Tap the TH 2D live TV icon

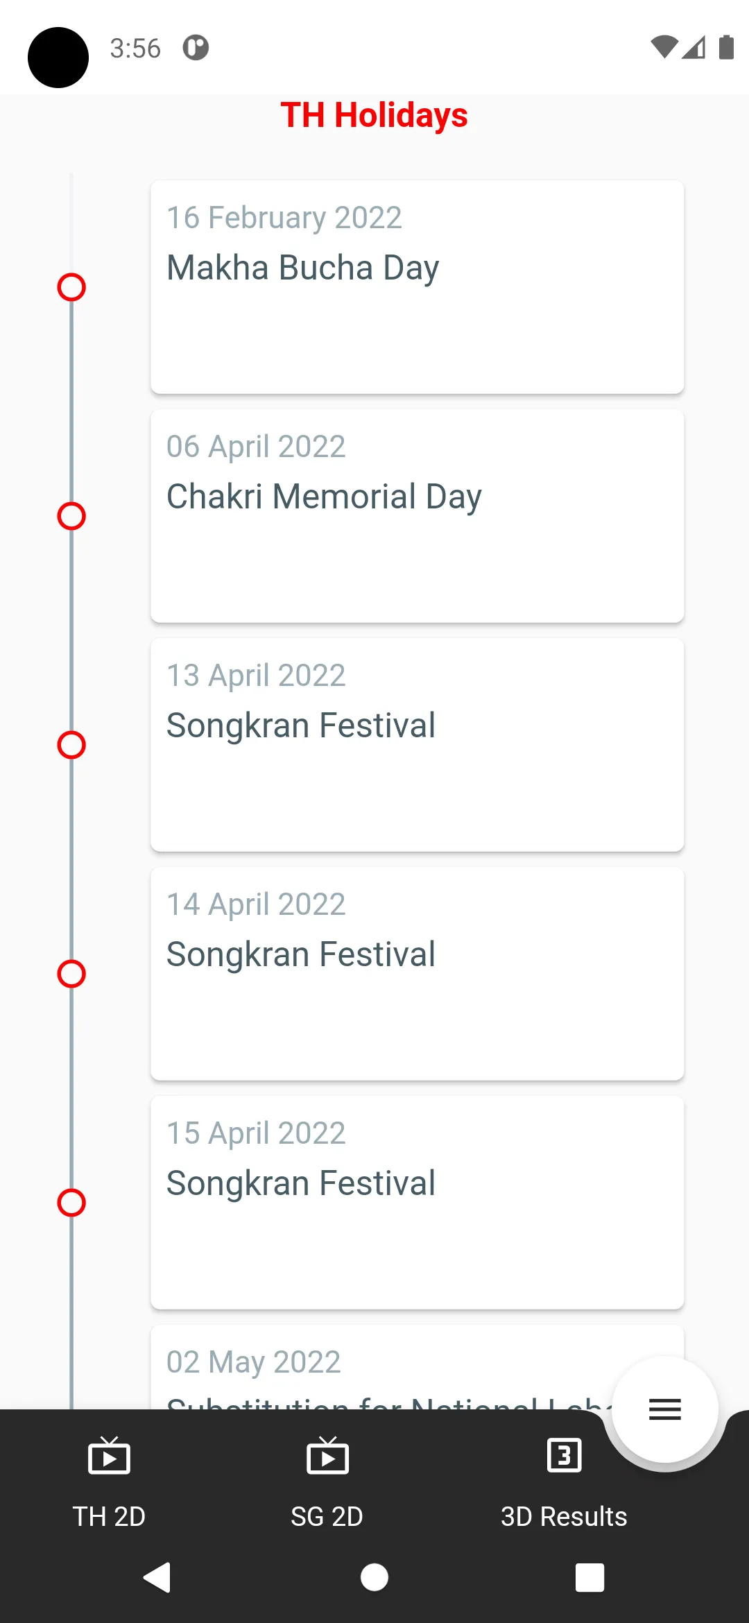[109, 1455]
